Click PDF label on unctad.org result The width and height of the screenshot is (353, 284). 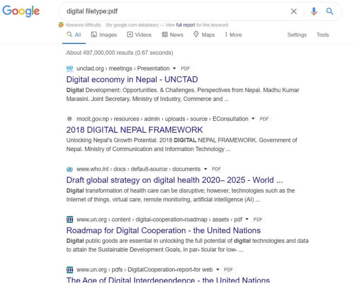pyautogui.click(x=185, y=68)
